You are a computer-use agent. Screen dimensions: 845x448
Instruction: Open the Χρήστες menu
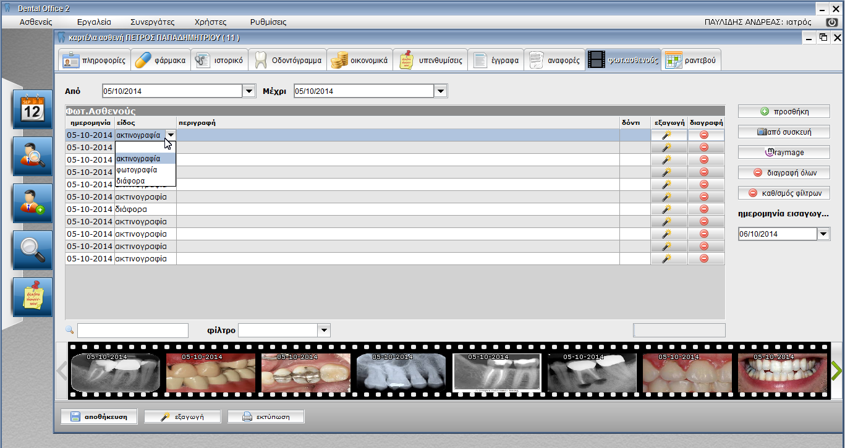click(210, 22)
